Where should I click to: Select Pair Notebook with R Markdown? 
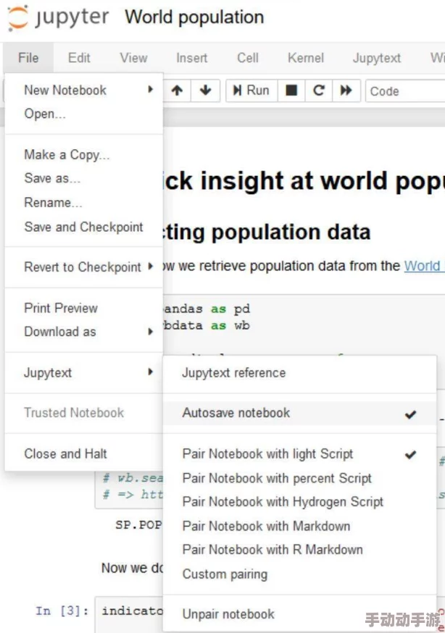coord(299,550)
